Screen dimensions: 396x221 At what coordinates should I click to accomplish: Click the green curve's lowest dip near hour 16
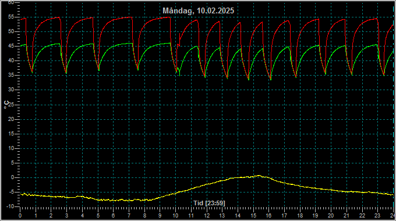(271, 80)
